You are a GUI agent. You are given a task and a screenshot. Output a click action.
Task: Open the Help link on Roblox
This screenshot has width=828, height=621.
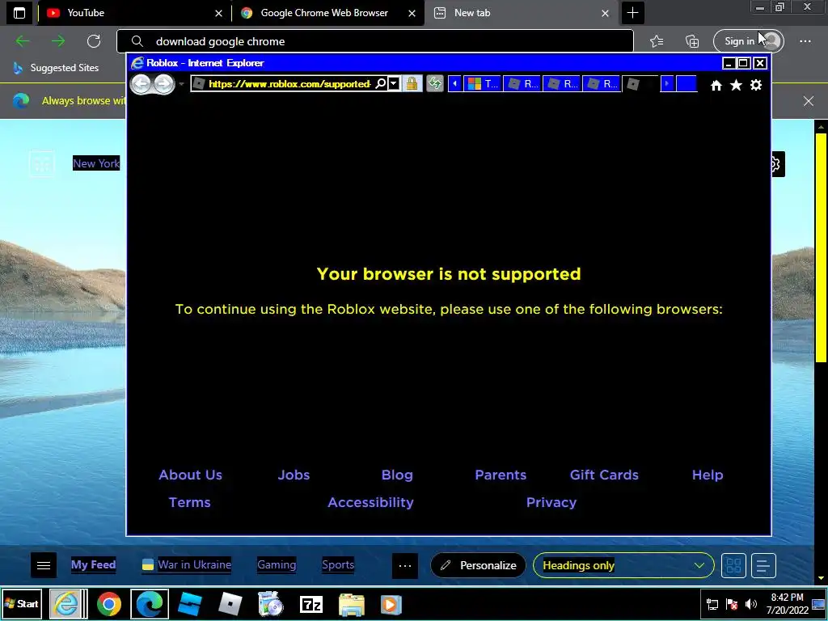click(708, 475)
